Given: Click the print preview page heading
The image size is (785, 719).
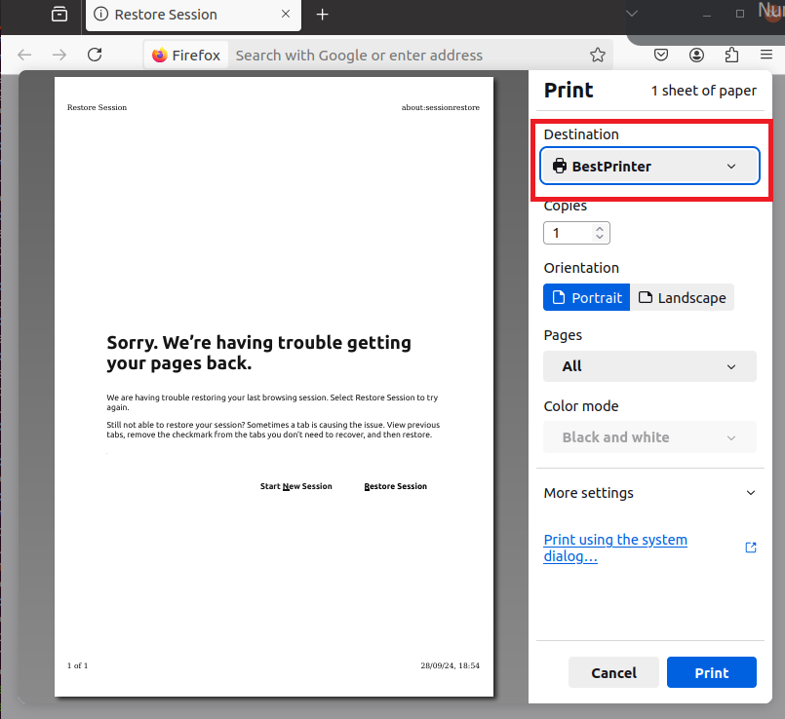Looking at the screenshot, I should 258,353.
